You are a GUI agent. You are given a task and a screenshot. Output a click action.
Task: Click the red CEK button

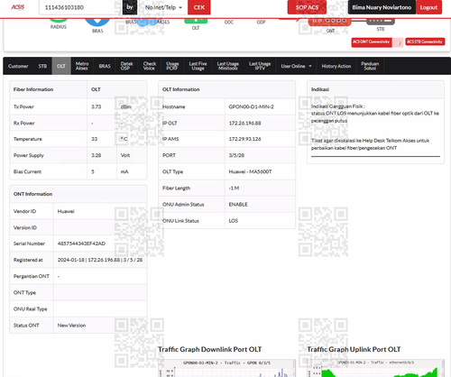pyautogui.click(x=199, y=7)
